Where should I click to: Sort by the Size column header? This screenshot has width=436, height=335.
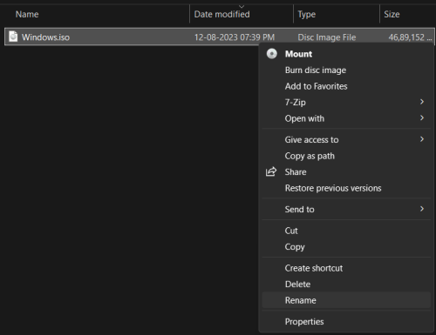(392, 14)
